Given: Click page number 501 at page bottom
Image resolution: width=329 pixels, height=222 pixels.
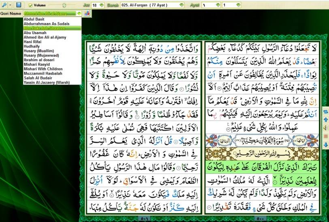Looking at the screenshot, I should (x=144, y=219).
